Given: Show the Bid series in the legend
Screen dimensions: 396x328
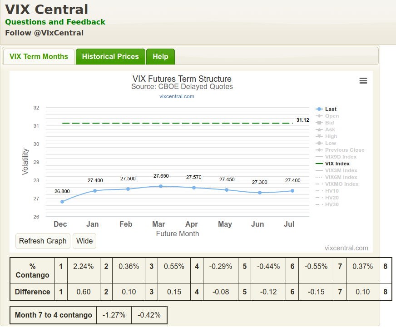Looking at the screenshot, I should click(329, 123).
